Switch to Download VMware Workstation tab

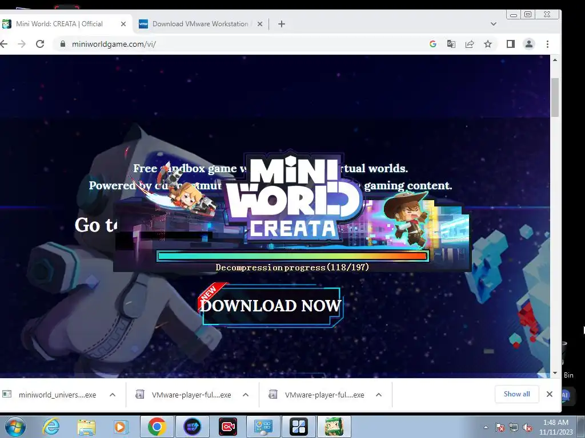coord(201,24)
